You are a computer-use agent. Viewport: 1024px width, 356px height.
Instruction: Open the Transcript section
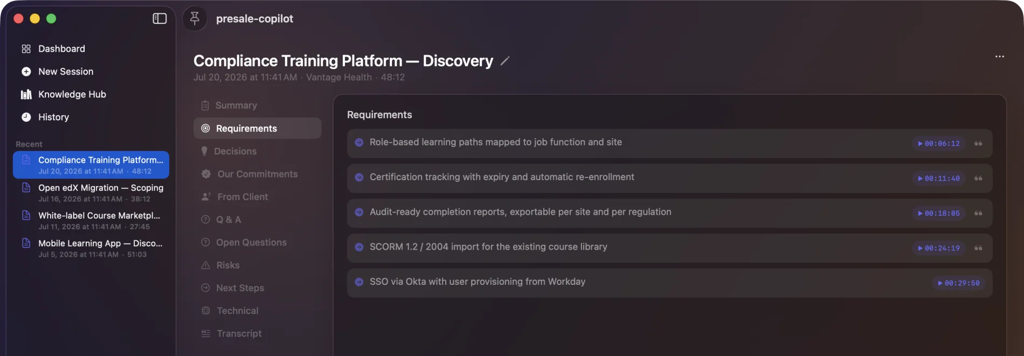[257, 333]
